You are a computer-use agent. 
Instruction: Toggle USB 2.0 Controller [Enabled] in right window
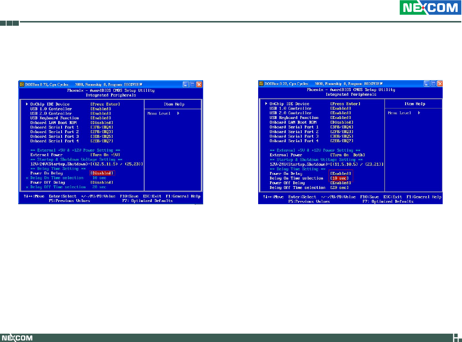coord(340,113)
